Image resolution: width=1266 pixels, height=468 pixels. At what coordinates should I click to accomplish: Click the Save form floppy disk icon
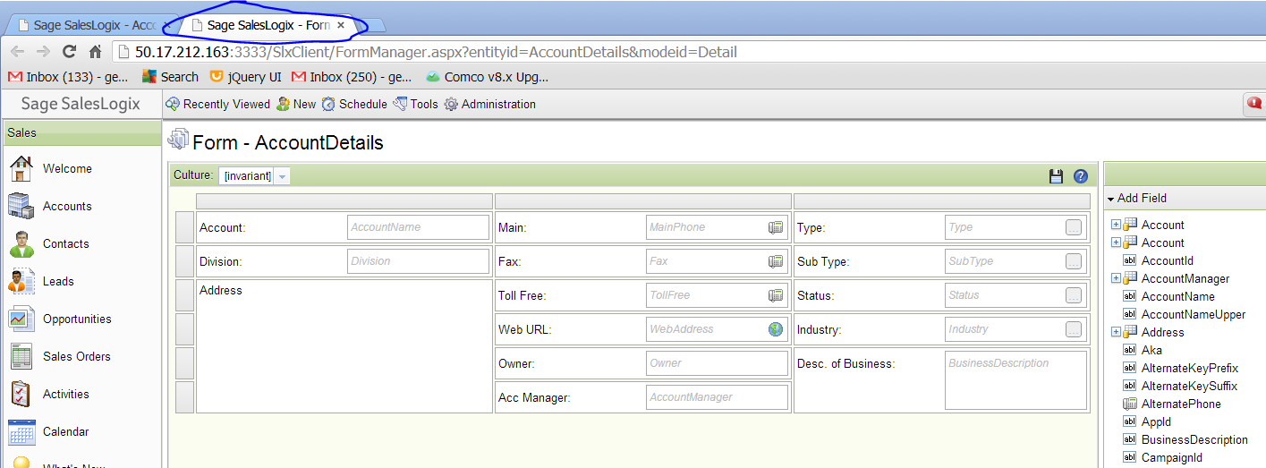coord(1056,176)
